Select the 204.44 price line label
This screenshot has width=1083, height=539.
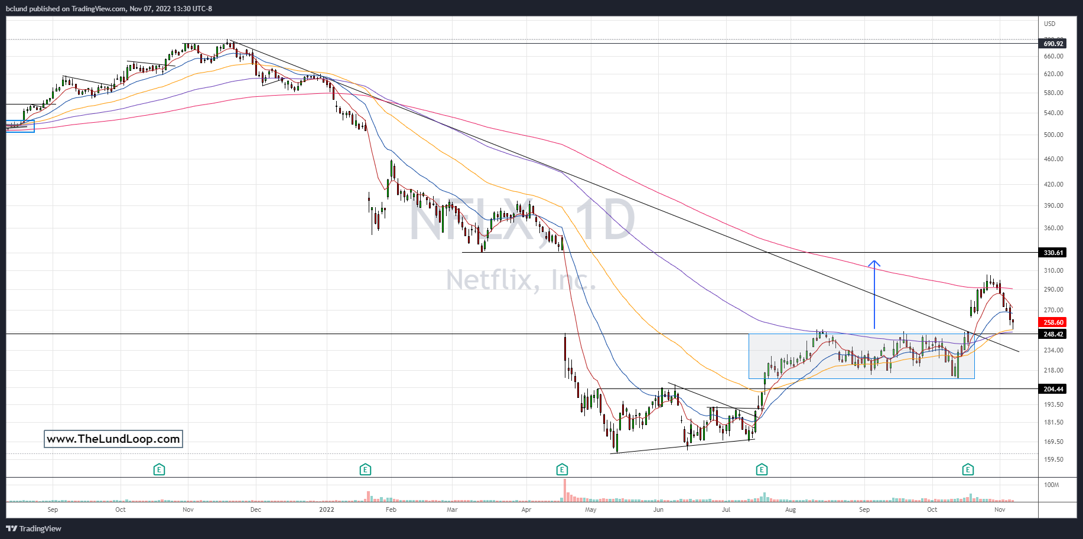click(1053, 389)
